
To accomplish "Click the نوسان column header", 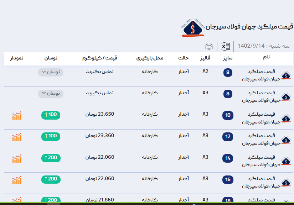I will pos(51,58).
